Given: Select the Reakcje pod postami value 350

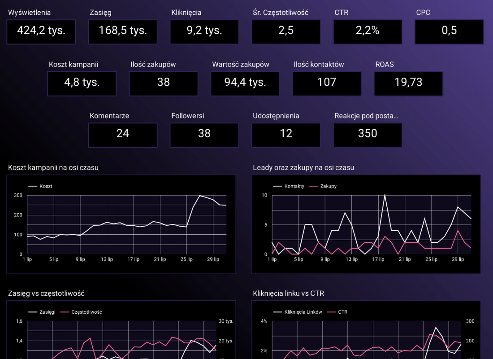Looking at the screenshot, I should [368, 135].
